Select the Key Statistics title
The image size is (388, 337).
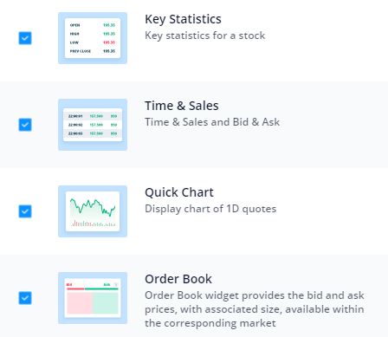point(183,19)
